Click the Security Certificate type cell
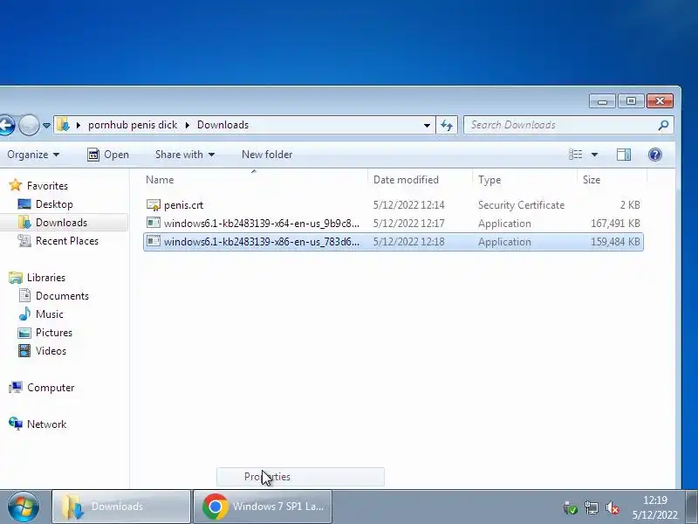 point(521,205)
